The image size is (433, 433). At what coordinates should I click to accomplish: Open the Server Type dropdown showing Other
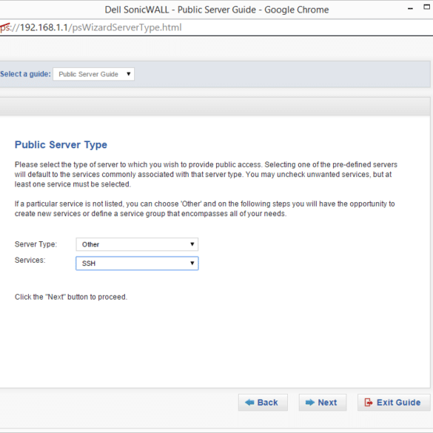137,244
